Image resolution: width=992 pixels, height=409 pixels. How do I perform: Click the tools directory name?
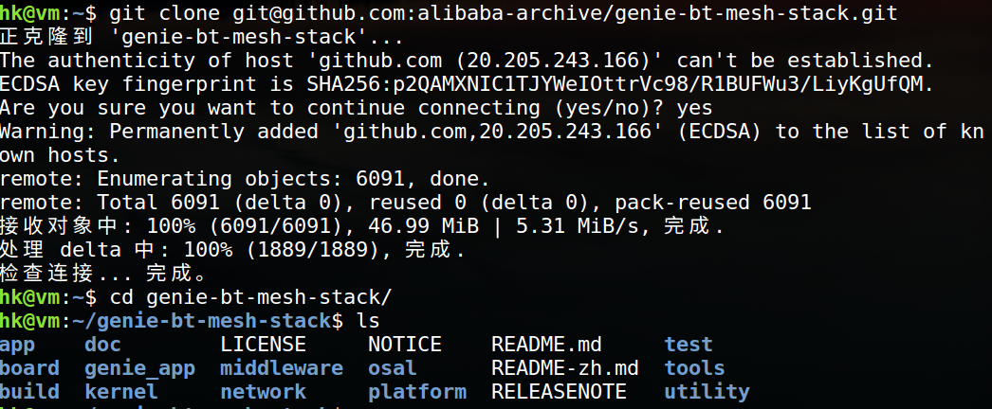pos(694,368)
